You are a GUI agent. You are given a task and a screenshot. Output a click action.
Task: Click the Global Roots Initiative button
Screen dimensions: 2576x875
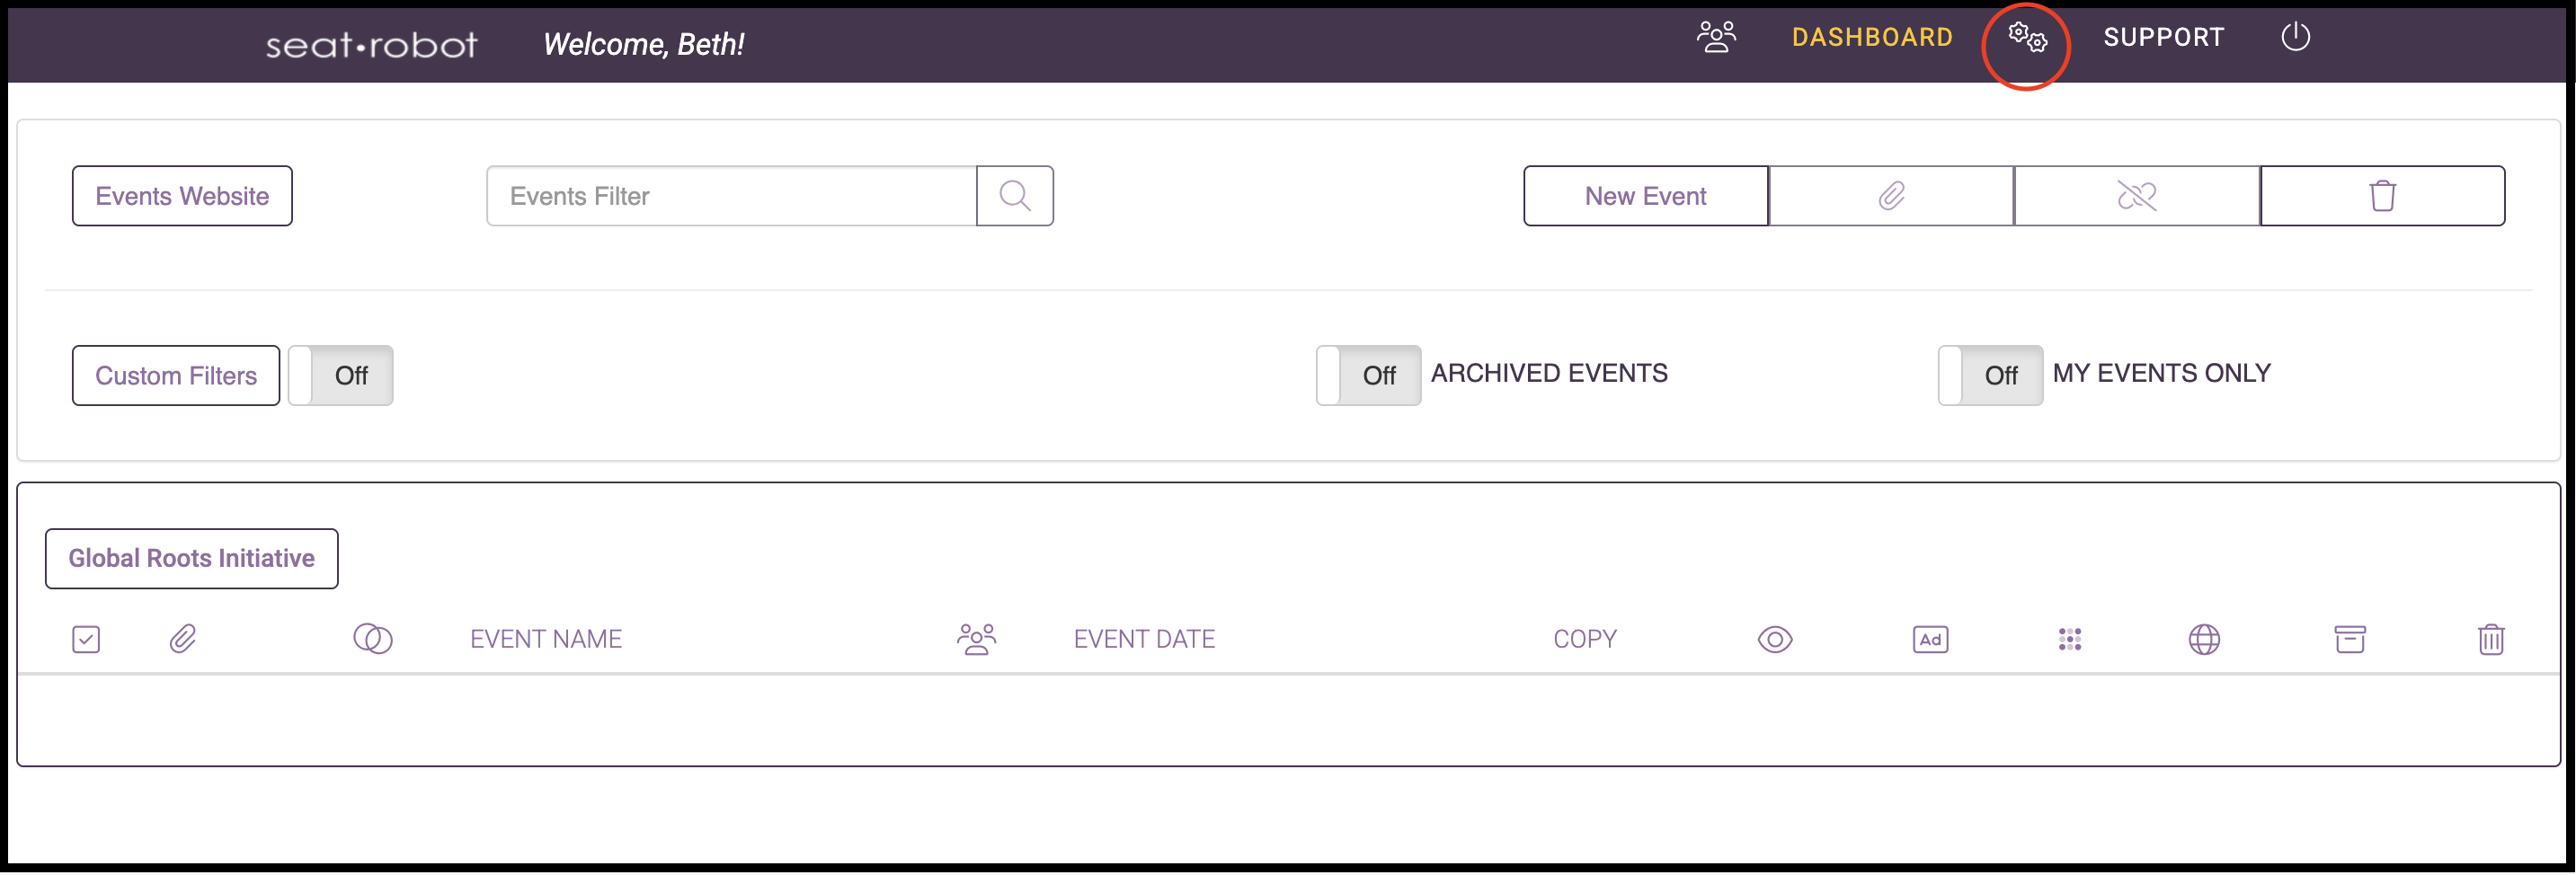pos(191,558)
